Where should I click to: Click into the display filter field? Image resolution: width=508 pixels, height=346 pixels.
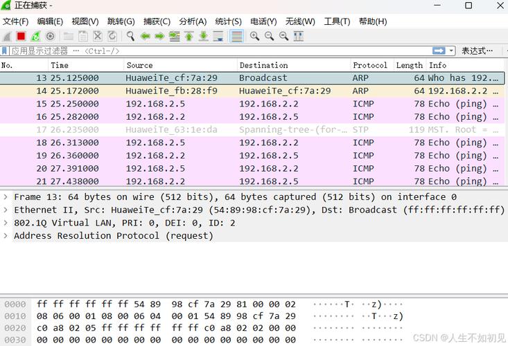(220, 51)
